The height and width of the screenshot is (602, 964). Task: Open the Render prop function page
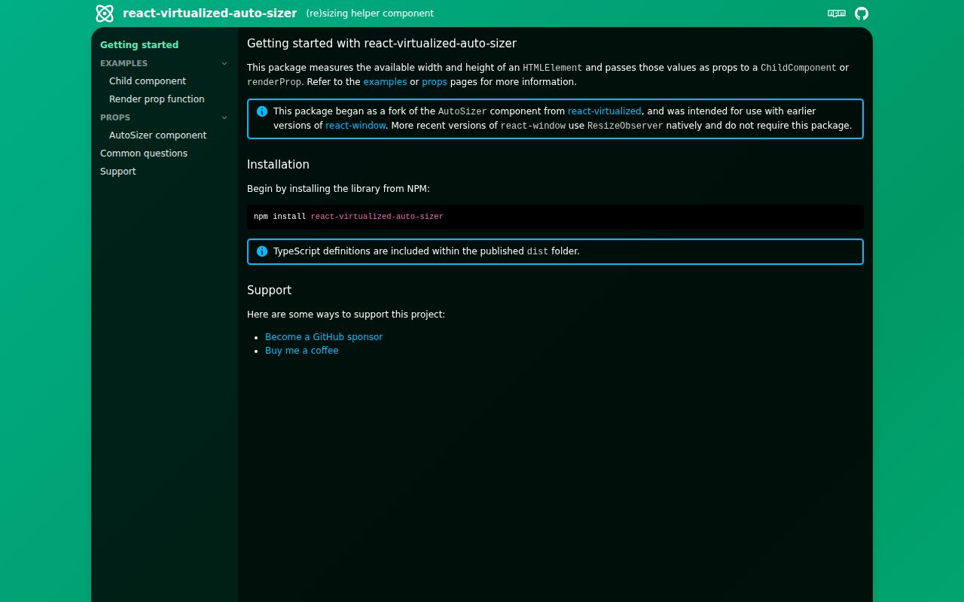[157, 99]
